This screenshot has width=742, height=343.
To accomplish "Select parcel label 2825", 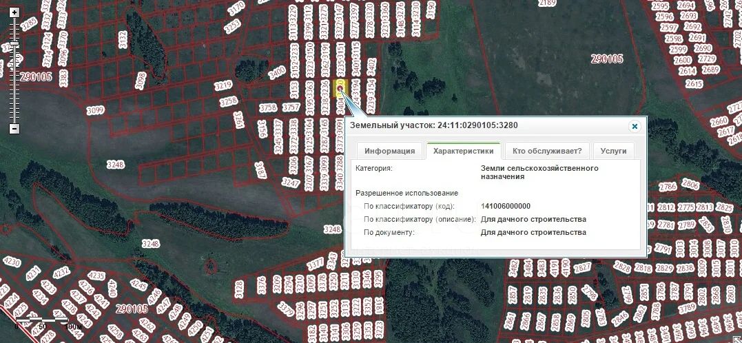I will pos(724,207).
